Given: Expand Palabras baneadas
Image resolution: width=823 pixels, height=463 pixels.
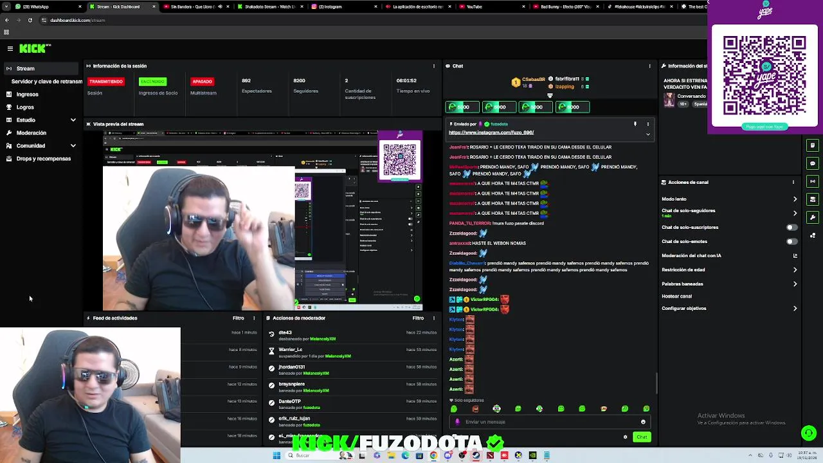Looking at the screenshot, I should pos(795,284).
